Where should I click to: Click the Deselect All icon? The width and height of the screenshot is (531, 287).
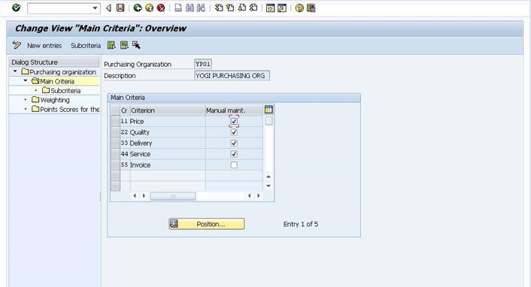coord(136,45)
